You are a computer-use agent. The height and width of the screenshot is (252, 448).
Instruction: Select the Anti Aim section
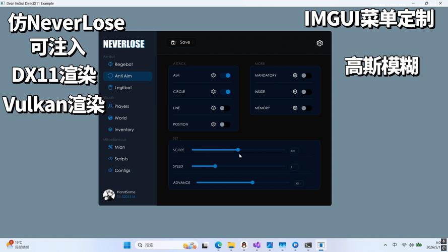click(x=127, y=76)
